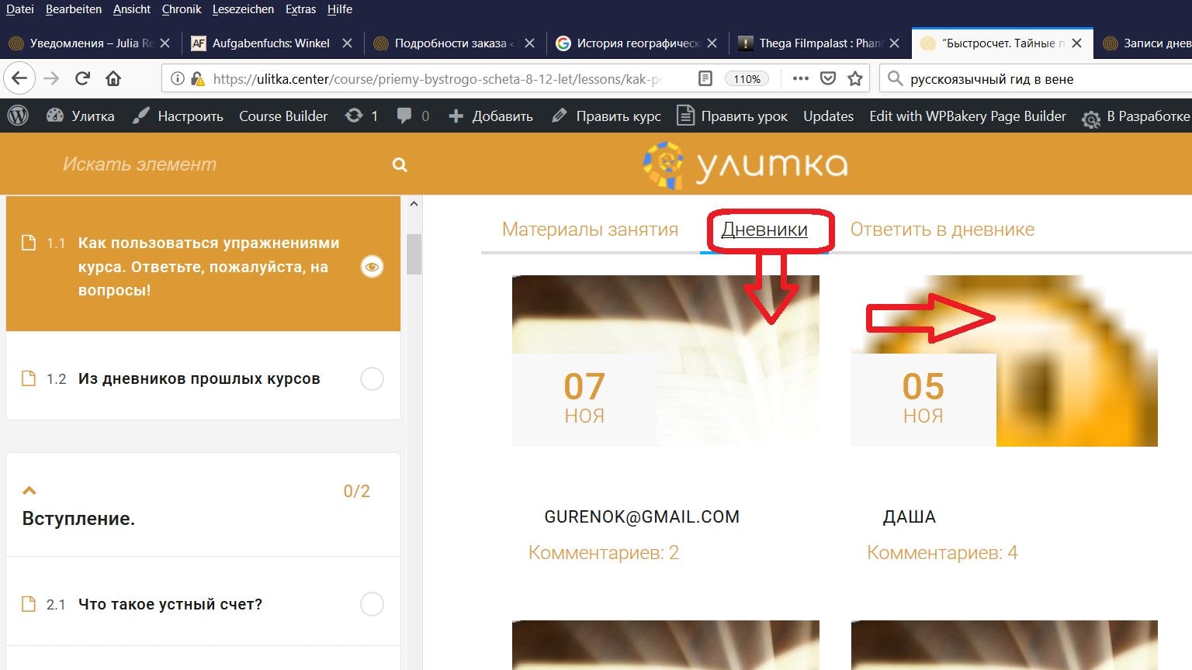Open the Pocket save icon
Screen dimensions: 1192x670
(x=828, y=78)
